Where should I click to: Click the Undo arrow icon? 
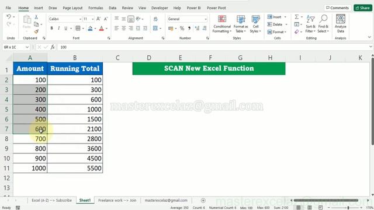click(x=9, y=17)
